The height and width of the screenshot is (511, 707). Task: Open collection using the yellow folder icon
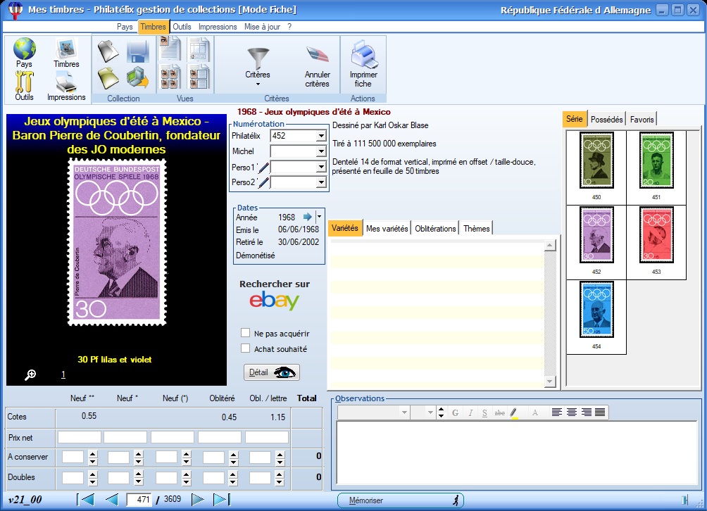point(108,78)
